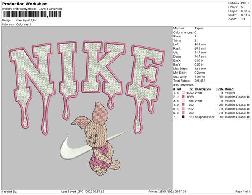Click the black Sapphire Black swatch
The width and height of the screenshot is (252, 195).
183,117
